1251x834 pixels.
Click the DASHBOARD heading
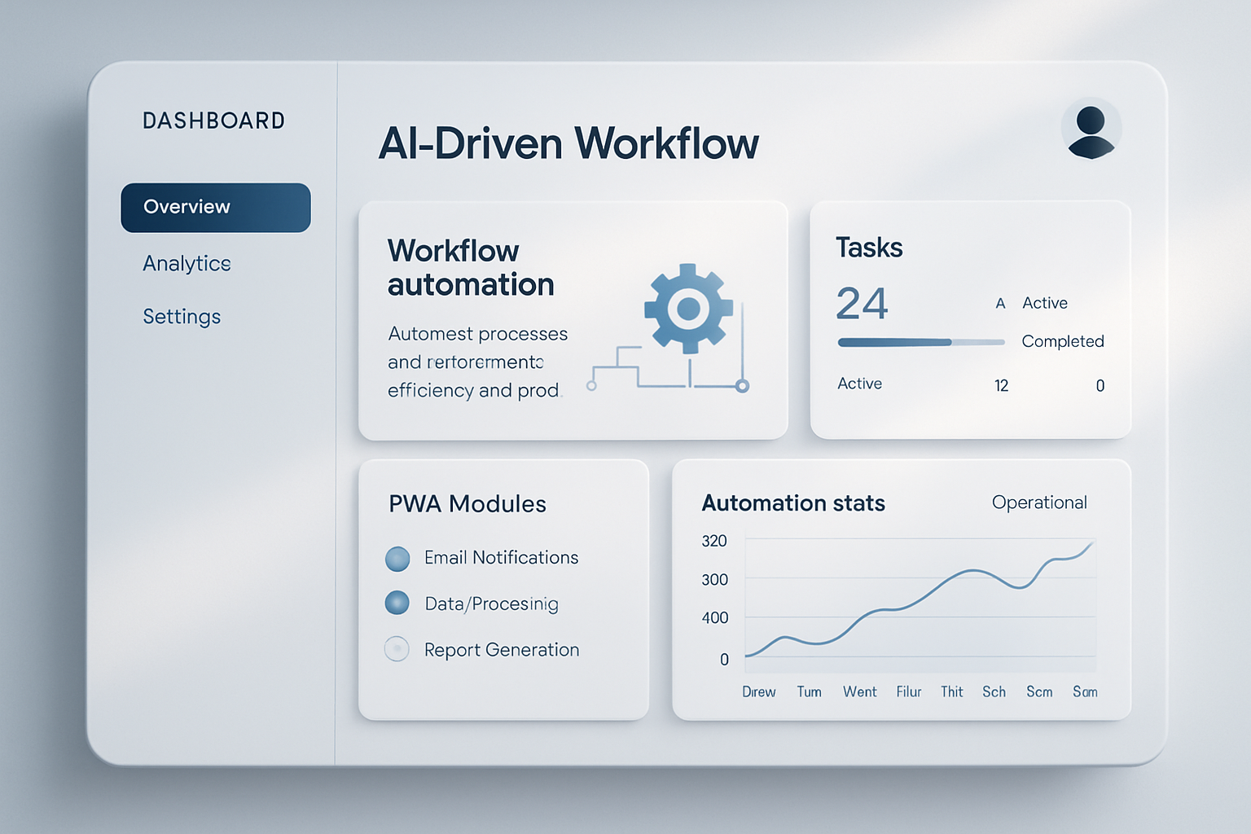tap(213, 120)
